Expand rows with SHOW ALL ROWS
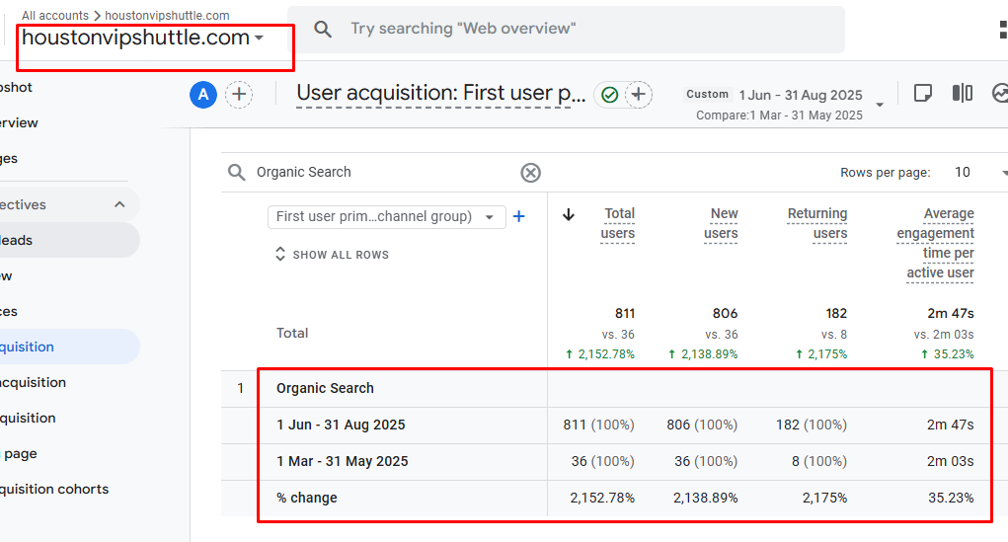The image size is (1008, 542). tap(332, 255)
